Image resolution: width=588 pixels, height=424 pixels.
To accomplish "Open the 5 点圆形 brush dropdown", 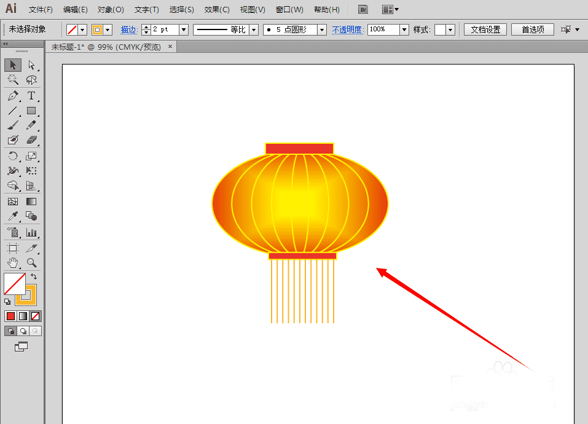I will point(322,29).
